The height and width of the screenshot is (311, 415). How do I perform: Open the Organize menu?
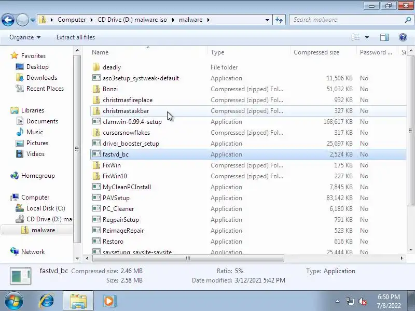tap(25, 37)
